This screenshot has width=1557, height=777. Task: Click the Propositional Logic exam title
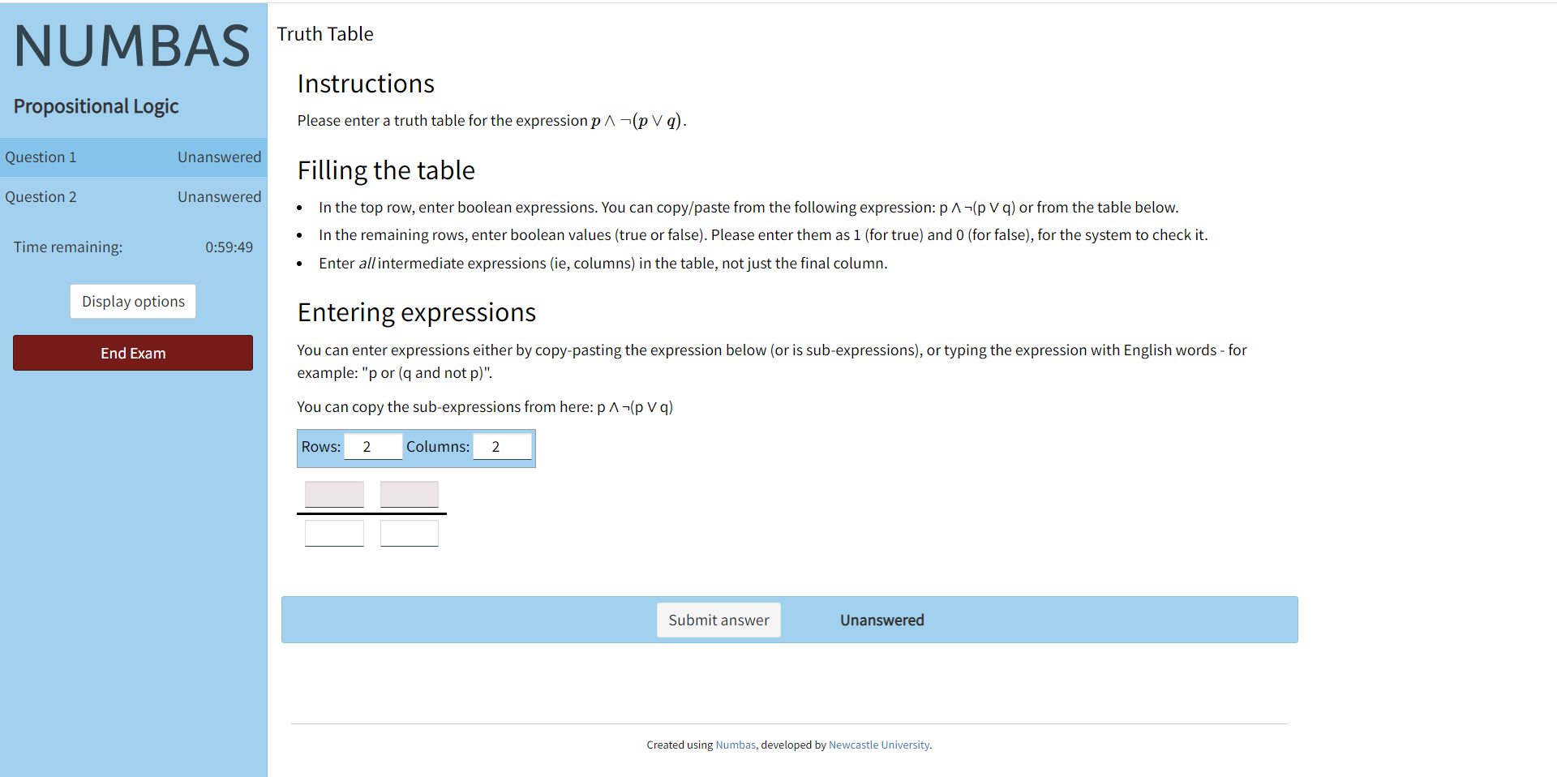tap(95, 106)
